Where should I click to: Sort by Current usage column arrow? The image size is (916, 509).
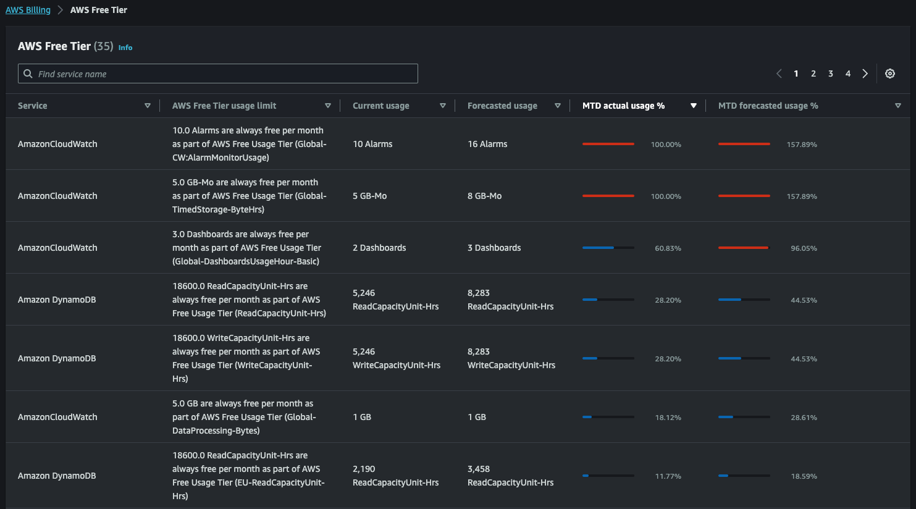443,106
